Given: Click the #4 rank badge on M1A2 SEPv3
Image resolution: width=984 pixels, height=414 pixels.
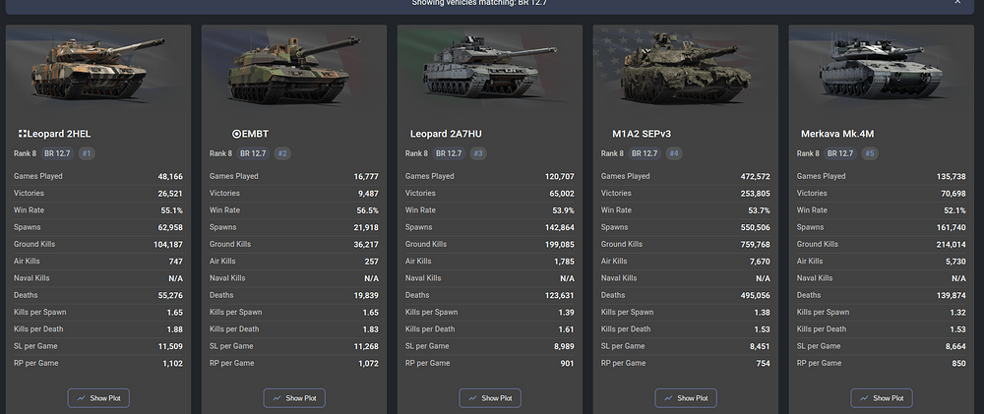Looking at the screenshot, I should tap(674, 153).
